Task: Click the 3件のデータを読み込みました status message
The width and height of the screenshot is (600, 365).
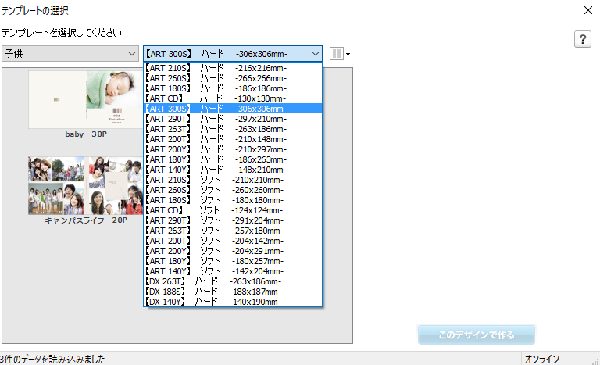Action: pos(52,360)
